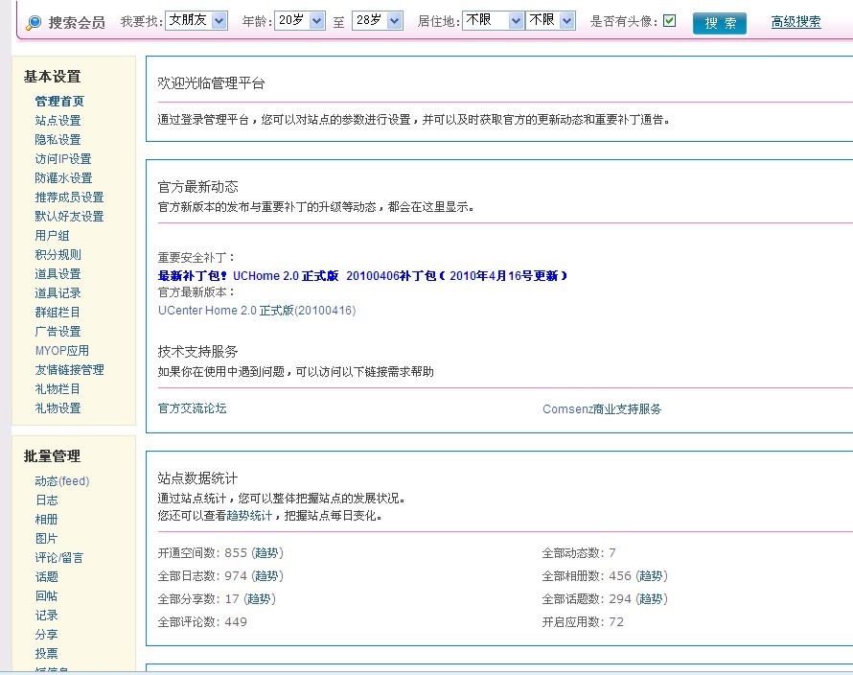Viewport: 853px width, 675px height.
Task: Open 话题 under 批量管理
Action: (x=46, y=576)
